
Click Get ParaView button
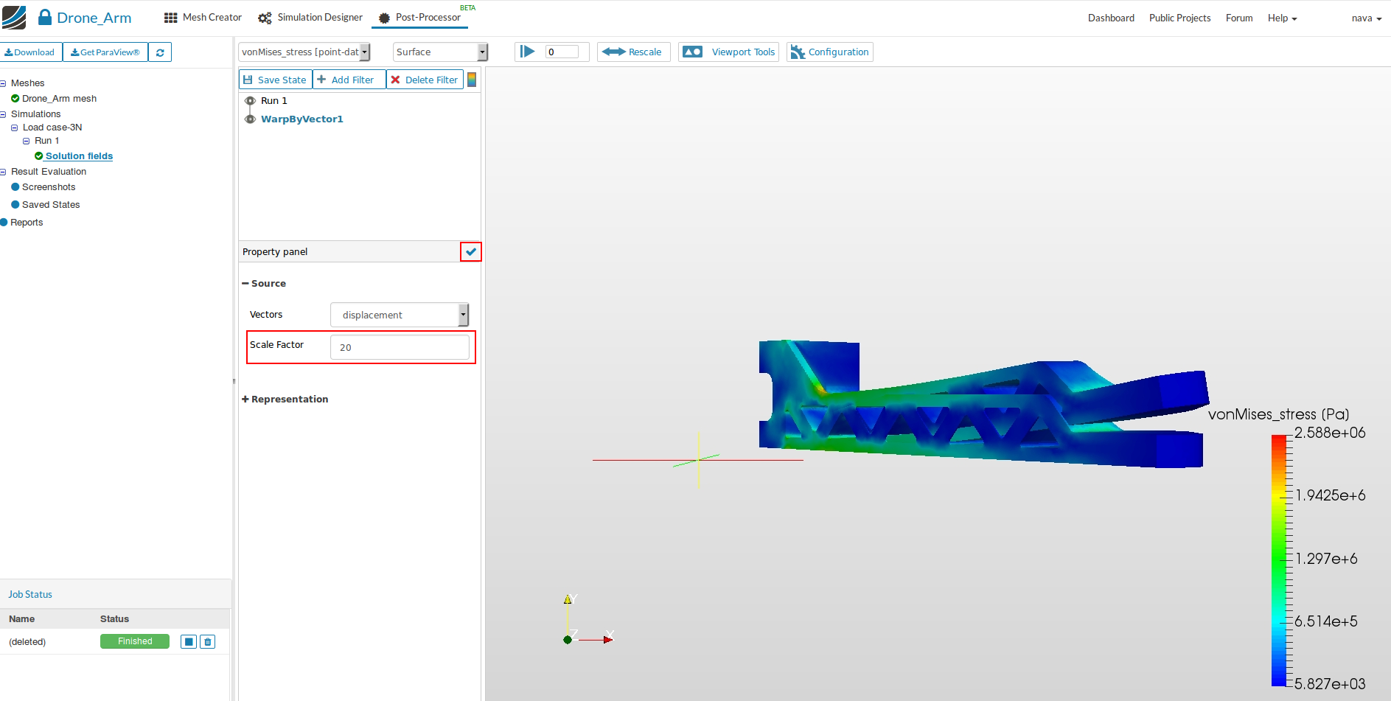click(105, 52)
